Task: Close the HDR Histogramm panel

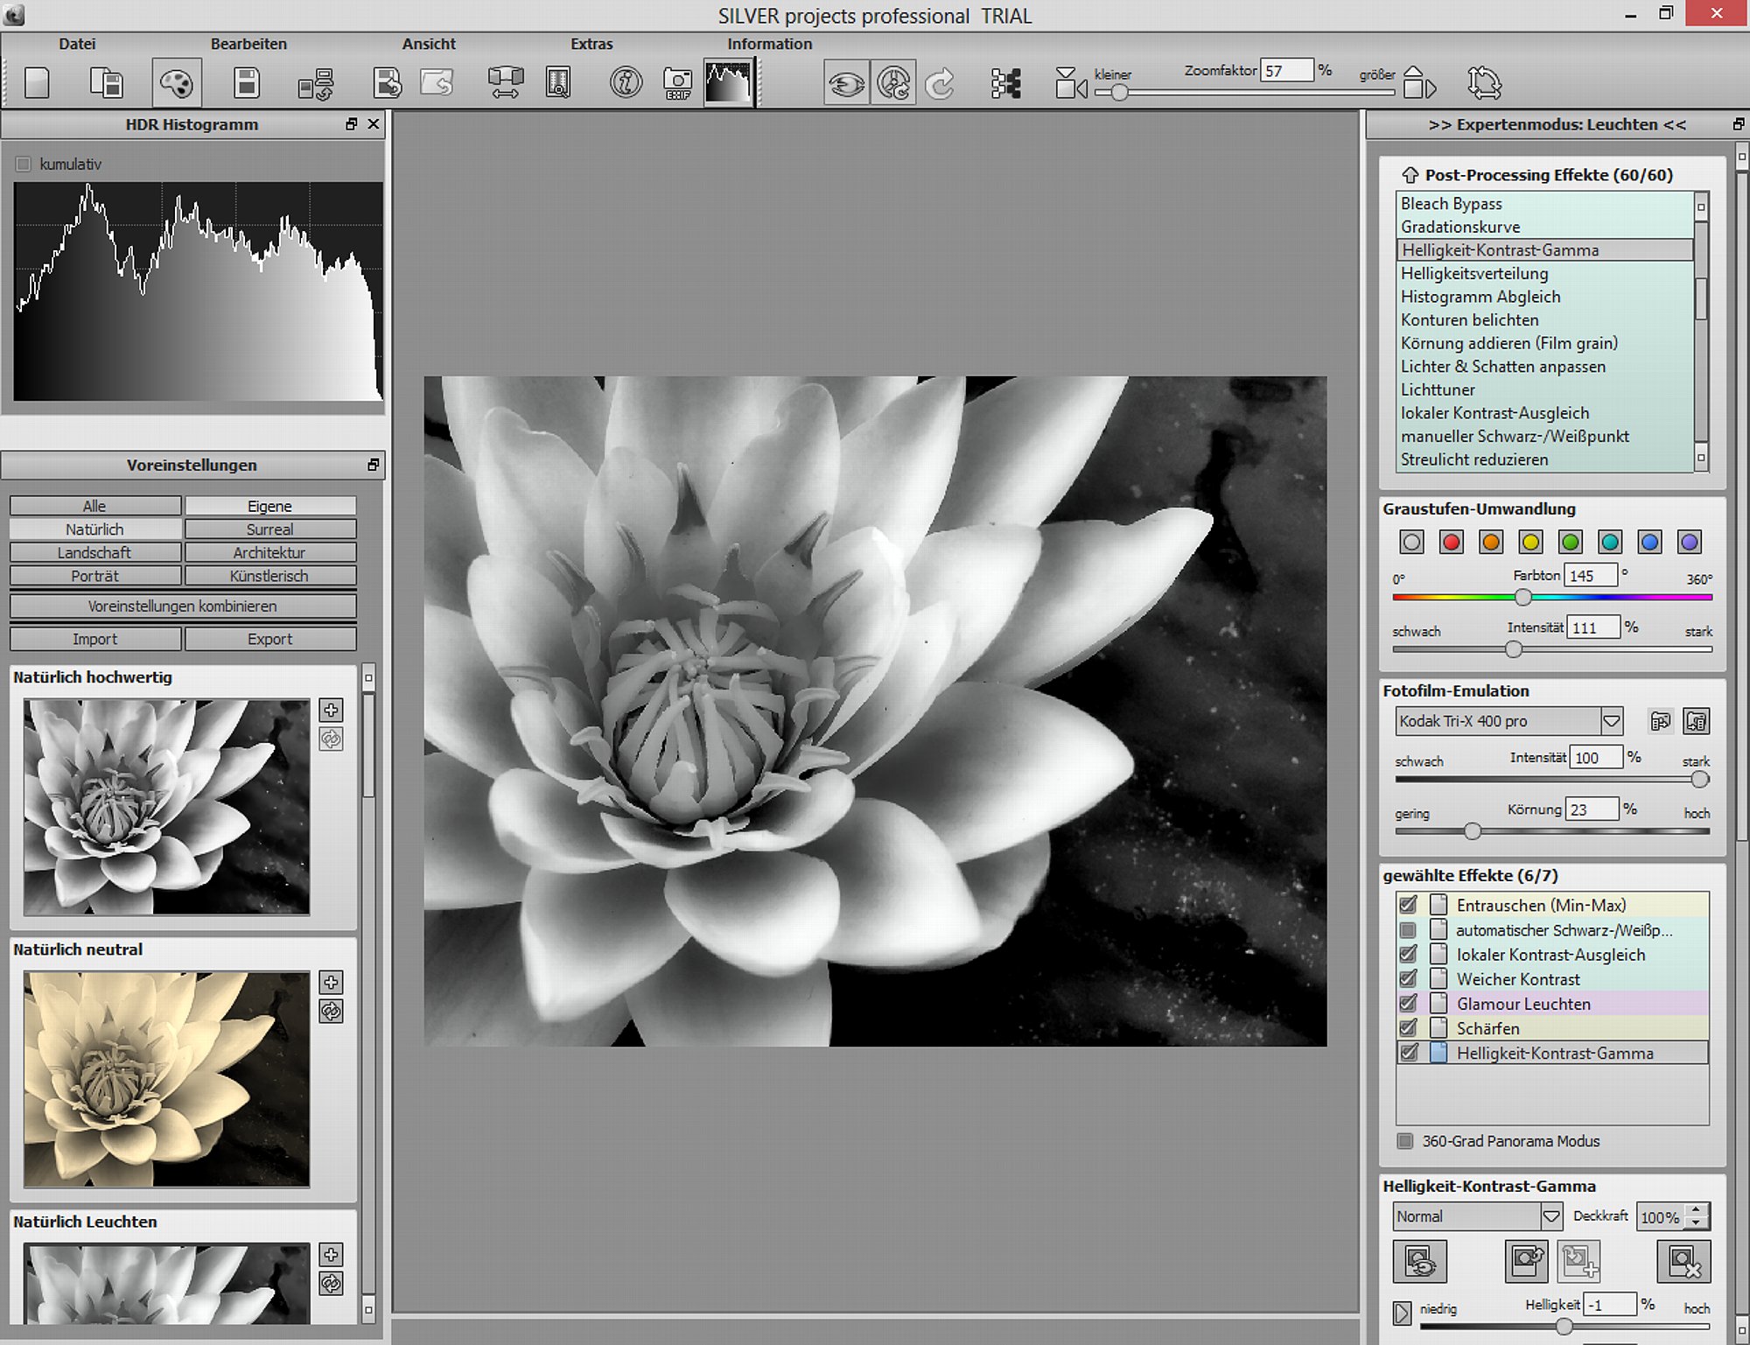Action: coord(374,124)
